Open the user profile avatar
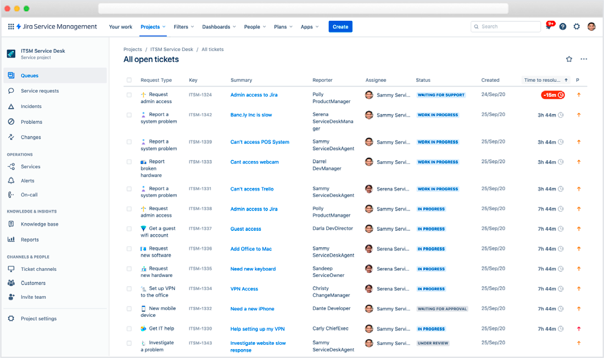Viewport: 604px width, 358px height. (x=591, y=26)
